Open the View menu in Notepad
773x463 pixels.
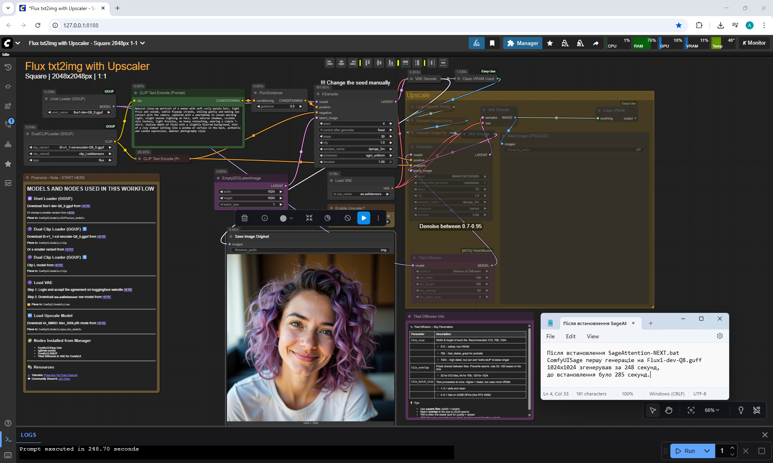pyautogui.click(x=593, y=336)
